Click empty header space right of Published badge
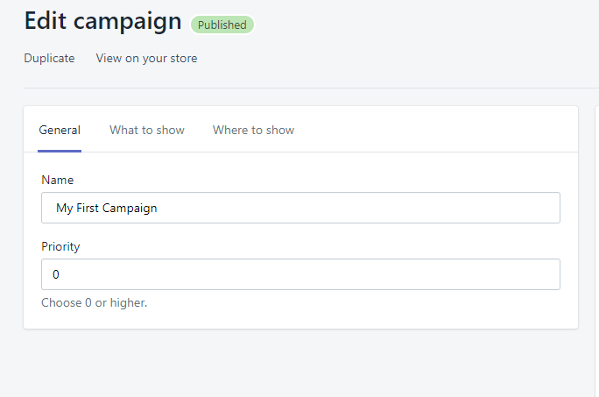The image size is (599, 397). click(420, 25)
